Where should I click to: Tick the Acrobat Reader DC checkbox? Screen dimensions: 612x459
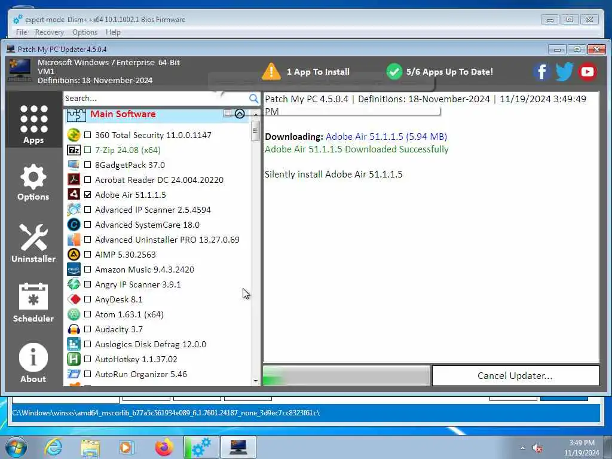pyautogui.click(x=88, y=179)
